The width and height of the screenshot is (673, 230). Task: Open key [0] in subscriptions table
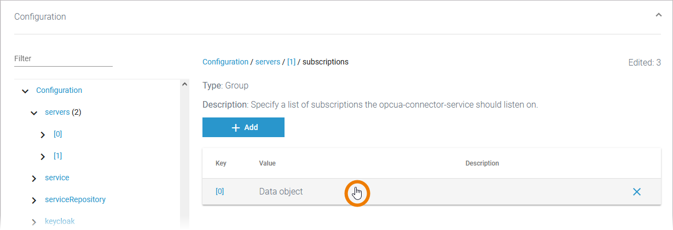coord(219,192)
